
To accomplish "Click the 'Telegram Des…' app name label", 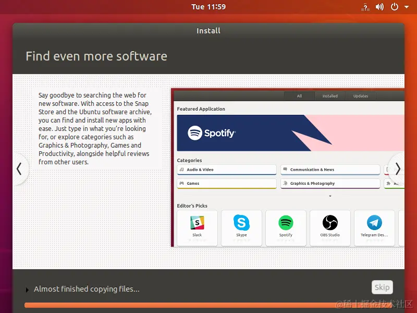I will point(374,235).
